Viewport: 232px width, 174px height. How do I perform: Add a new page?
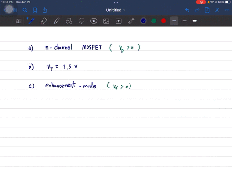207,10
